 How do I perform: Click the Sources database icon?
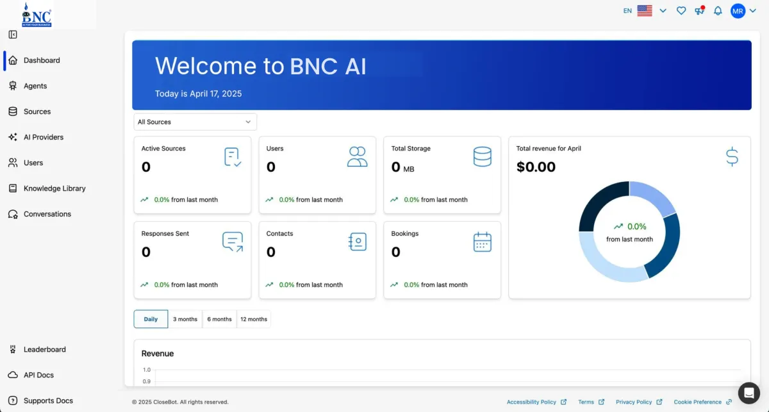tap(13, 111)
